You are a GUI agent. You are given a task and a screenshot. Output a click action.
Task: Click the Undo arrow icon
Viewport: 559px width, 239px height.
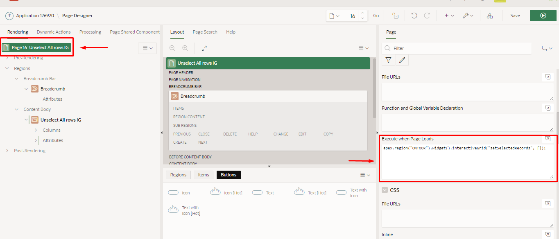tap(414, 16)
